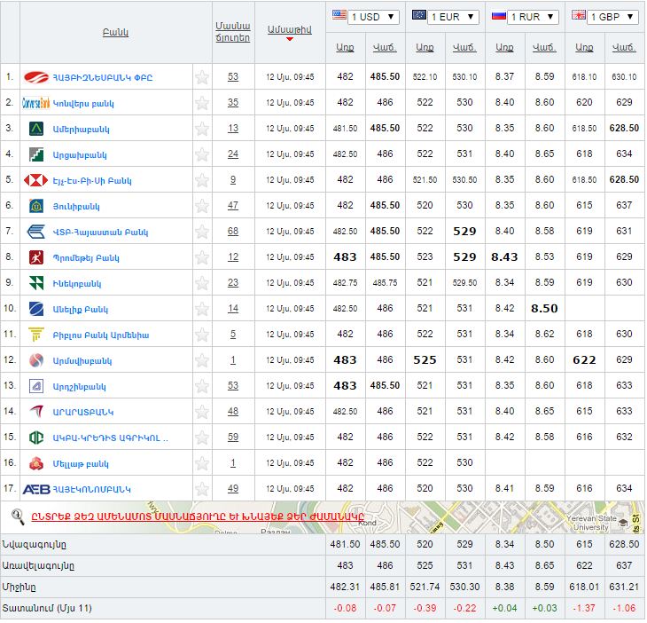
Task: Open the Արցախբանկ bank name link
Action: pyautogui.click(x=80, y=154)
